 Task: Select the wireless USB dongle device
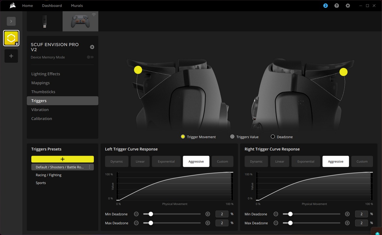[45, 21]
